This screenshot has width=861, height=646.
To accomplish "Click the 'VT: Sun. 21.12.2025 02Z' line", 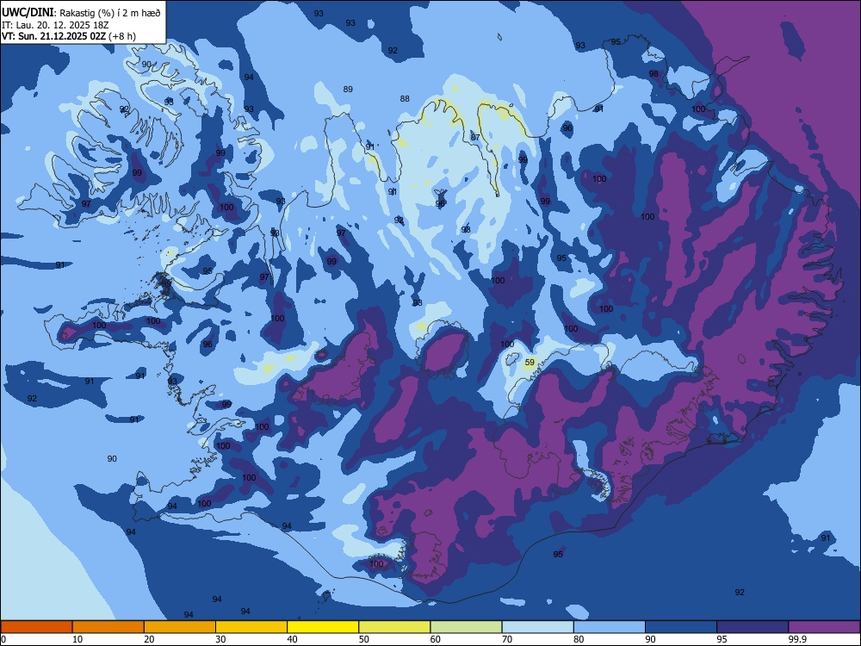I will tap(53, 36).
